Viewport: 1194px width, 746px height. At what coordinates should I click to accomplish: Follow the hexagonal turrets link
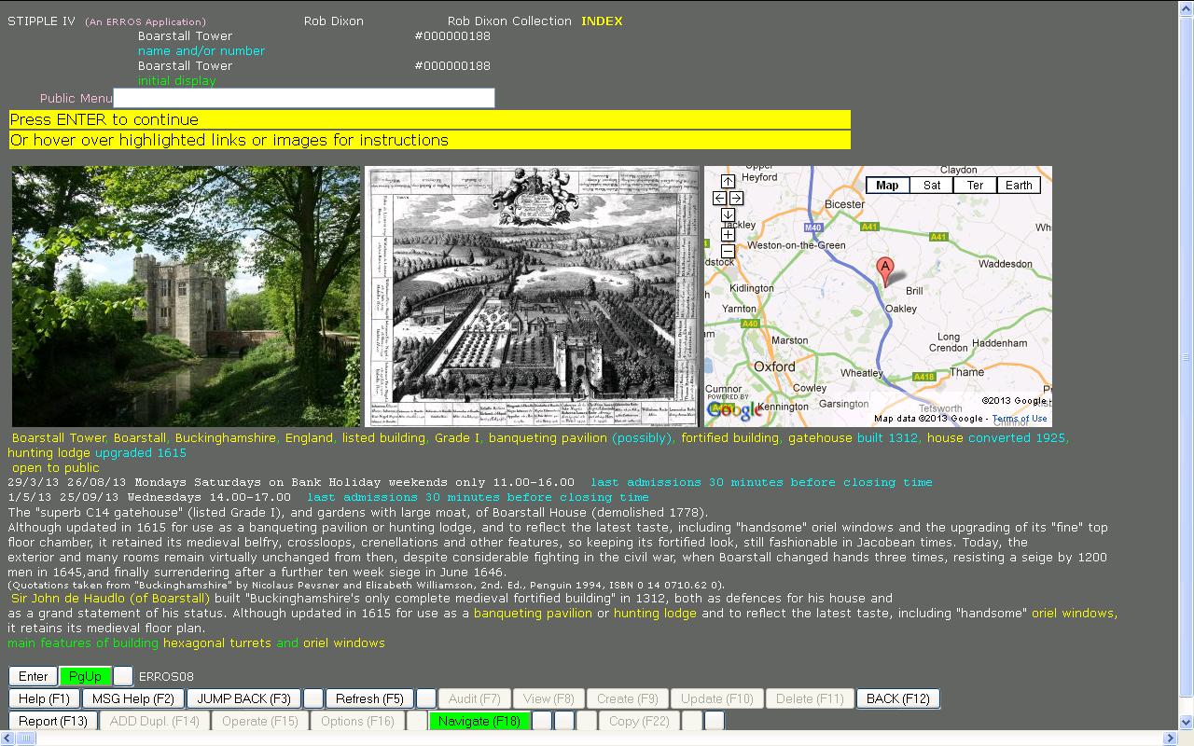(x=217, y=643)
